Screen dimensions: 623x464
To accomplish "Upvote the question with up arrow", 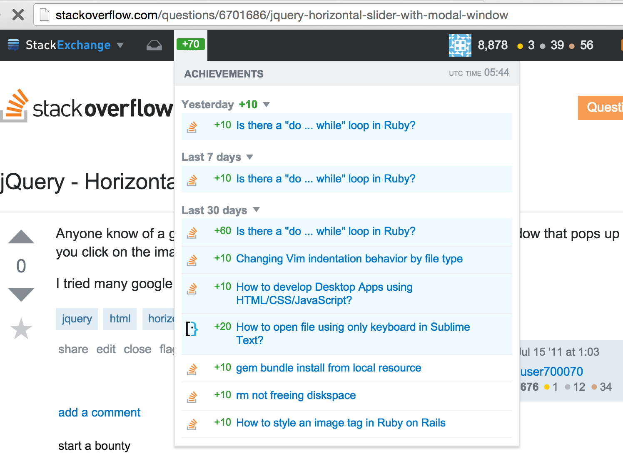I will click(x=21, y=237).
